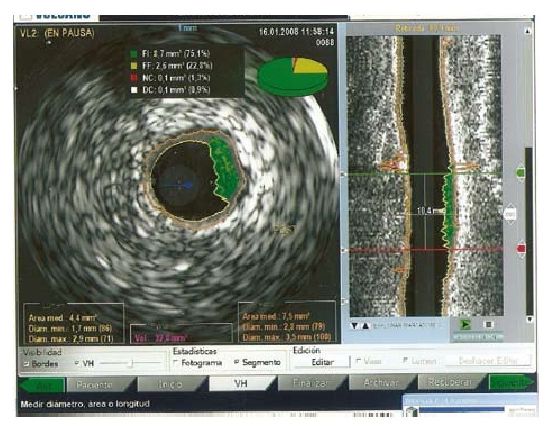Screen dimensions: 546x426
Task: Click the Editar button
Action: tap(322, 362)
